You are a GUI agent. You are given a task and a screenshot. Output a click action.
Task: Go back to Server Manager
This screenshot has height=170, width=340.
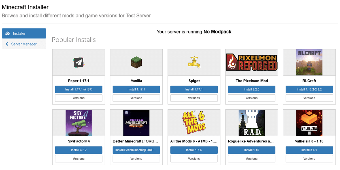pos(24,44)
